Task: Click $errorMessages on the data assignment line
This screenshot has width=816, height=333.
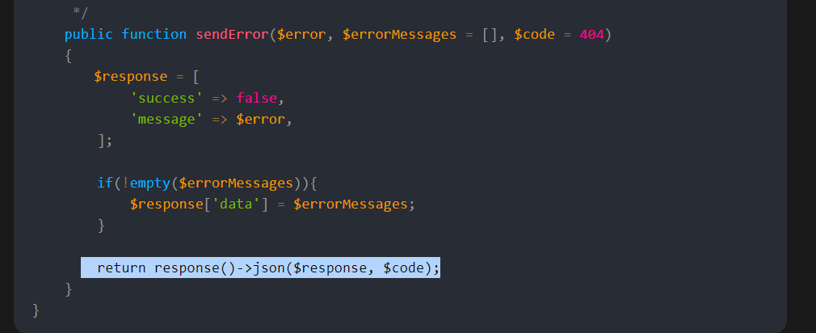Action: tap(351, 204)
